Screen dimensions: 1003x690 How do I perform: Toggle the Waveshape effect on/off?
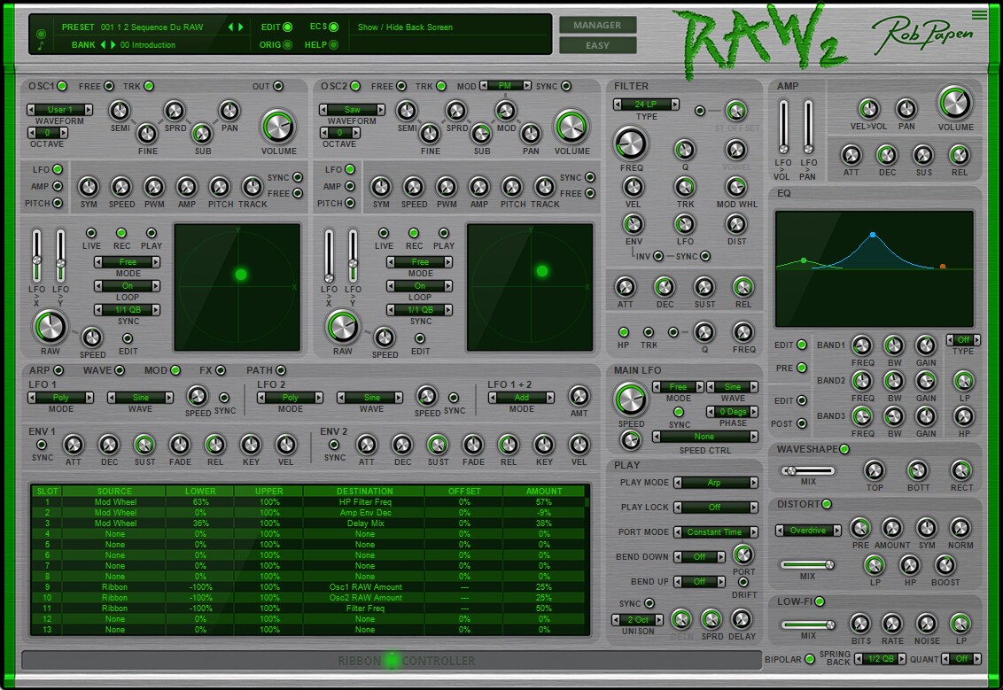click(x=844, y=449)
